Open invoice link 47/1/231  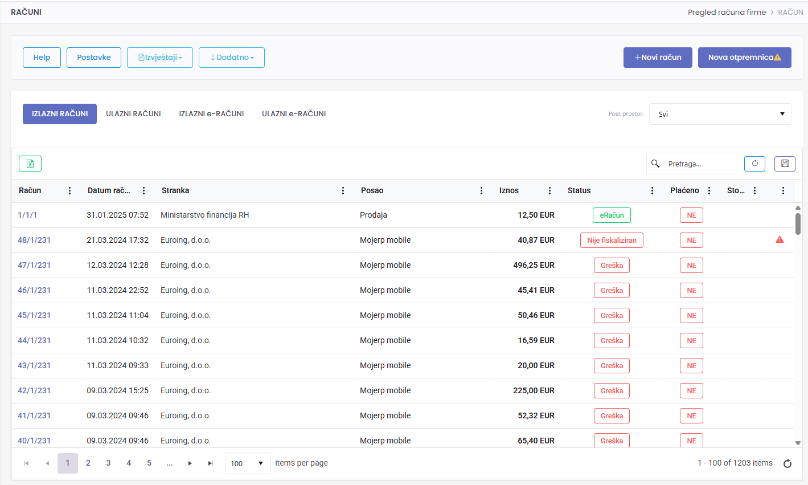[34, 265]
